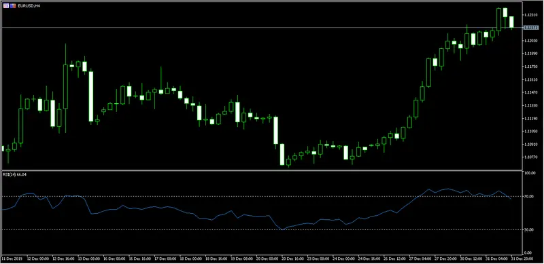Viewport: 544px width, 264px height.
Task: Select the current price tag on price axis
Action: pos(530,27)
